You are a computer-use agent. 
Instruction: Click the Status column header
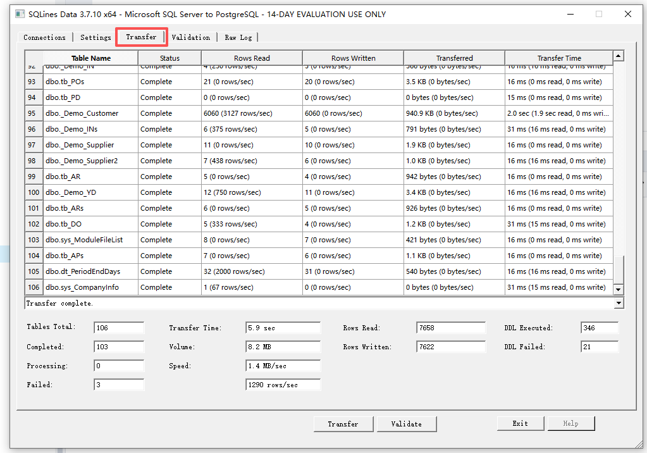click(x=169, y=58)
